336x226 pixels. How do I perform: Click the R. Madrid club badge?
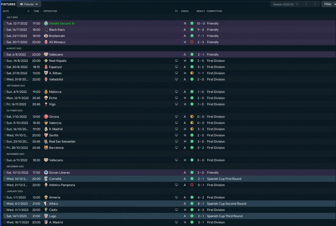[46, 129]
